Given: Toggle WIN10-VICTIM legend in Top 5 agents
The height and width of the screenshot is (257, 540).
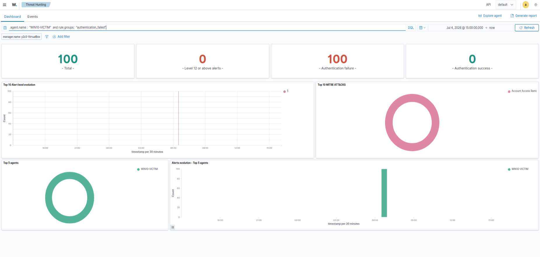Looking at the screenshot, I should pyautogui.click(x=147, y=169).
